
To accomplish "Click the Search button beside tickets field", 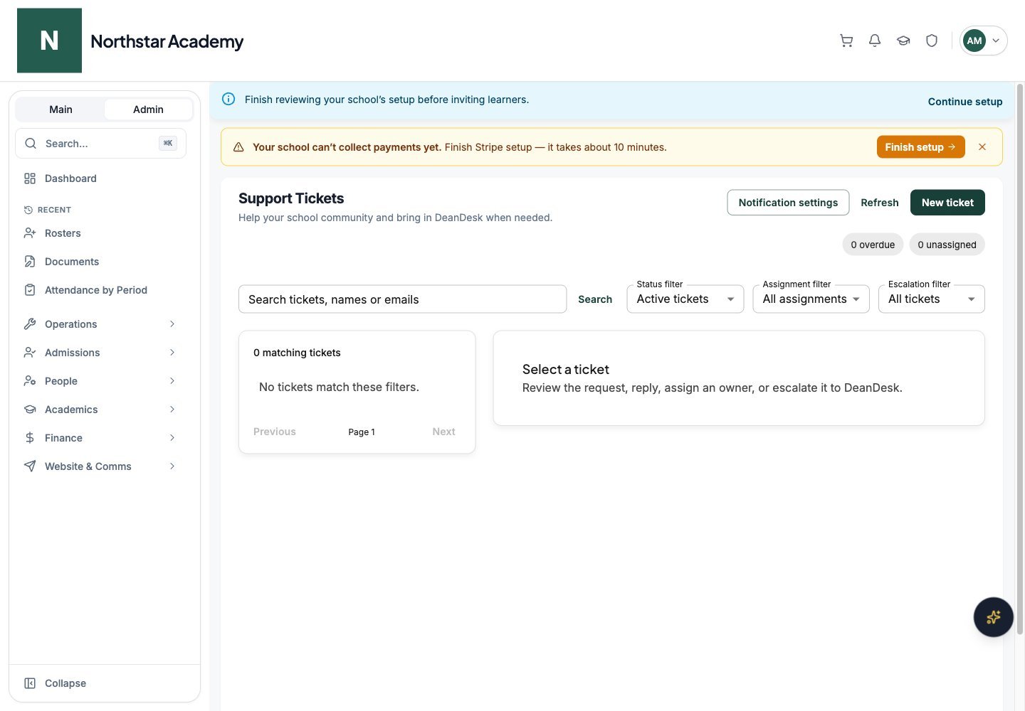I will (x=595, y=299).
